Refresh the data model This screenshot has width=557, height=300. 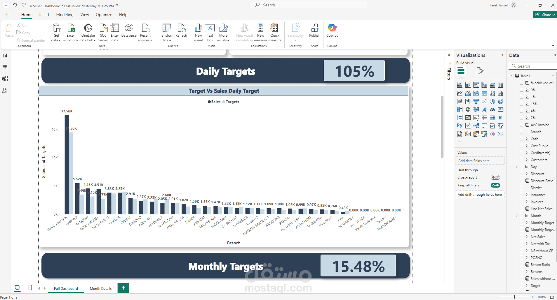click(181, 31)
